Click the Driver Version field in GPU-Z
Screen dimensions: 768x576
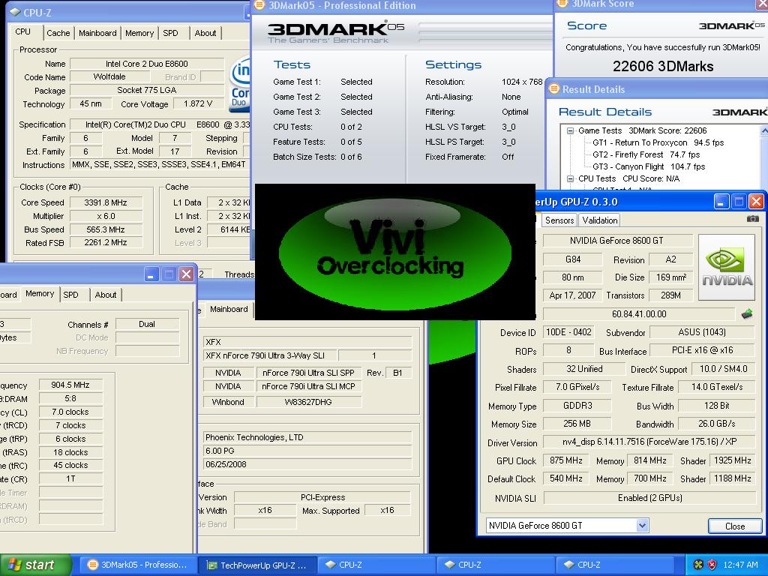tap(649, 442)
